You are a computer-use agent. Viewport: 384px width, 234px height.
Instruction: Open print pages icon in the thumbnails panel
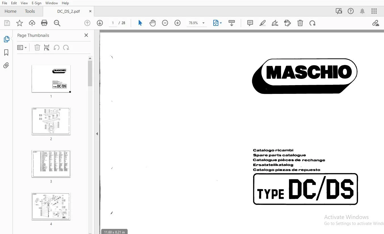pyautogui.click(x=47, y=48)
